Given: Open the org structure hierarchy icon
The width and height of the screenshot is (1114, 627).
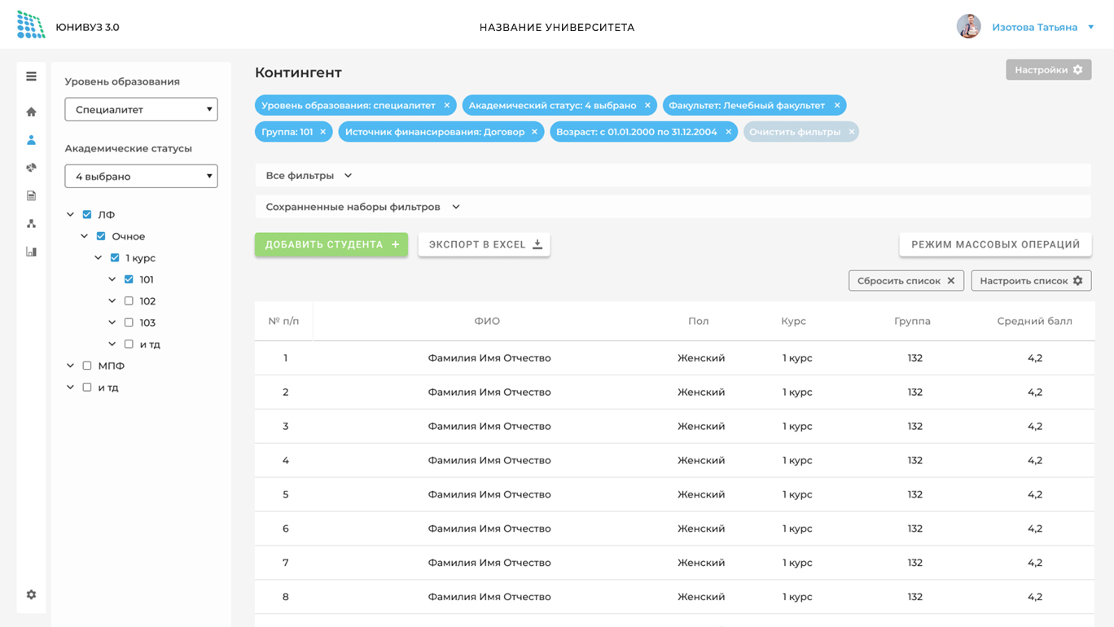Looking at the screenshot, I should click(31, 223).
